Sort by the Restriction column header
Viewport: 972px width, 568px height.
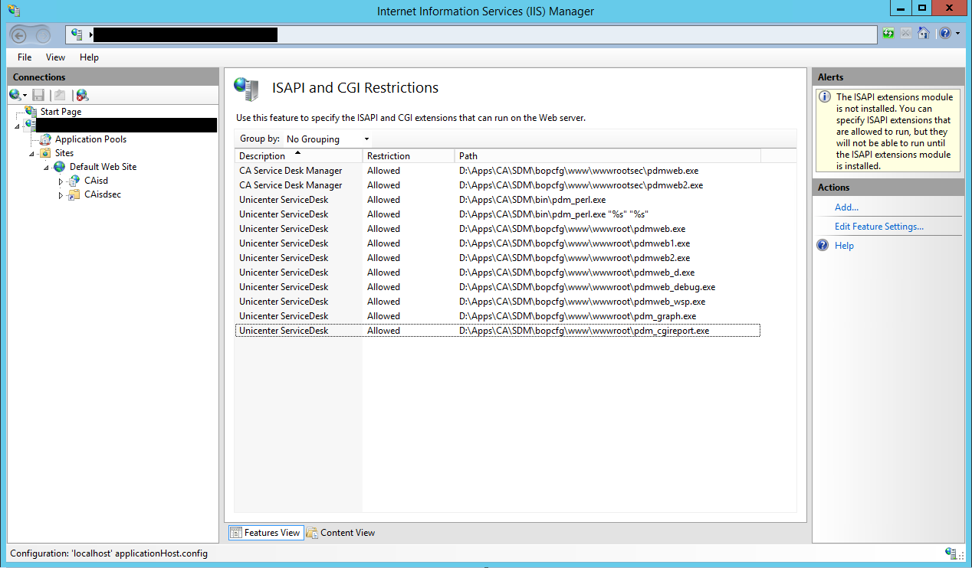tap(409, 156)
